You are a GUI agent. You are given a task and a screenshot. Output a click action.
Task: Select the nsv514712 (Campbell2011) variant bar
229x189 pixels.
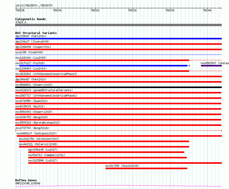click(x=108, y=158)
